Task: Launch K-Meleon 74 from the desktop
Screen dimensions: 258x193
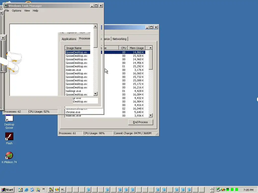Action: 9,158
